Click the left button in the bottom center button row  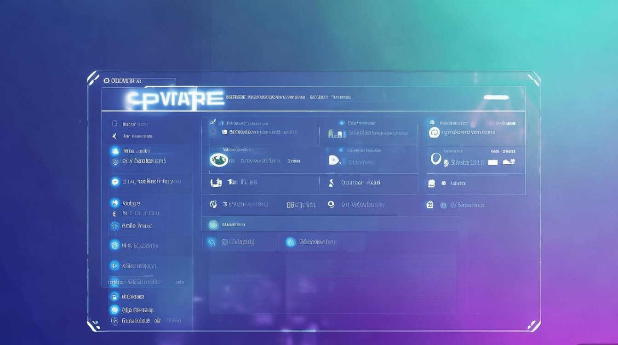(x=239, y=242)
